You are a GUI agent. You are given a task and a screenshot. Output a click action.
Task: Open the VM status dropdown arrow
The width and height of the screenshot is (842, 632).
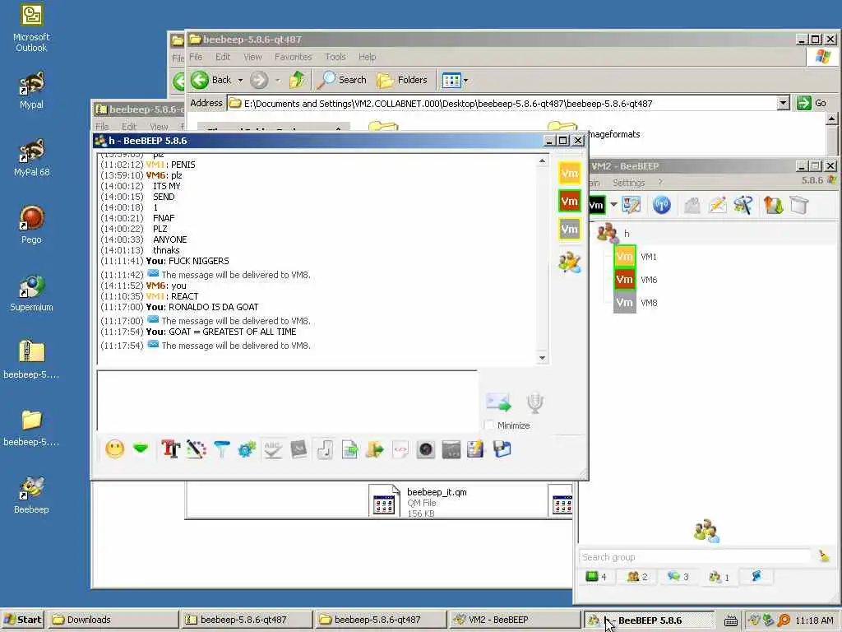(x=613, y=205)
